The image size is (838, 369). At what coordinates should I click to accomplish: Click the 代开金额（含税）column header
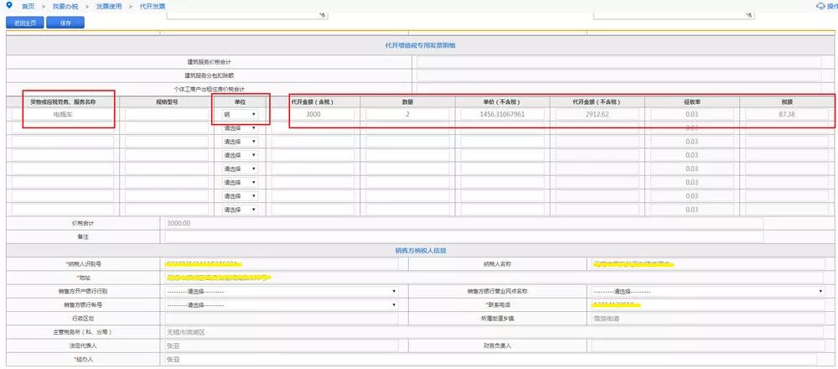tap(313, 101)
